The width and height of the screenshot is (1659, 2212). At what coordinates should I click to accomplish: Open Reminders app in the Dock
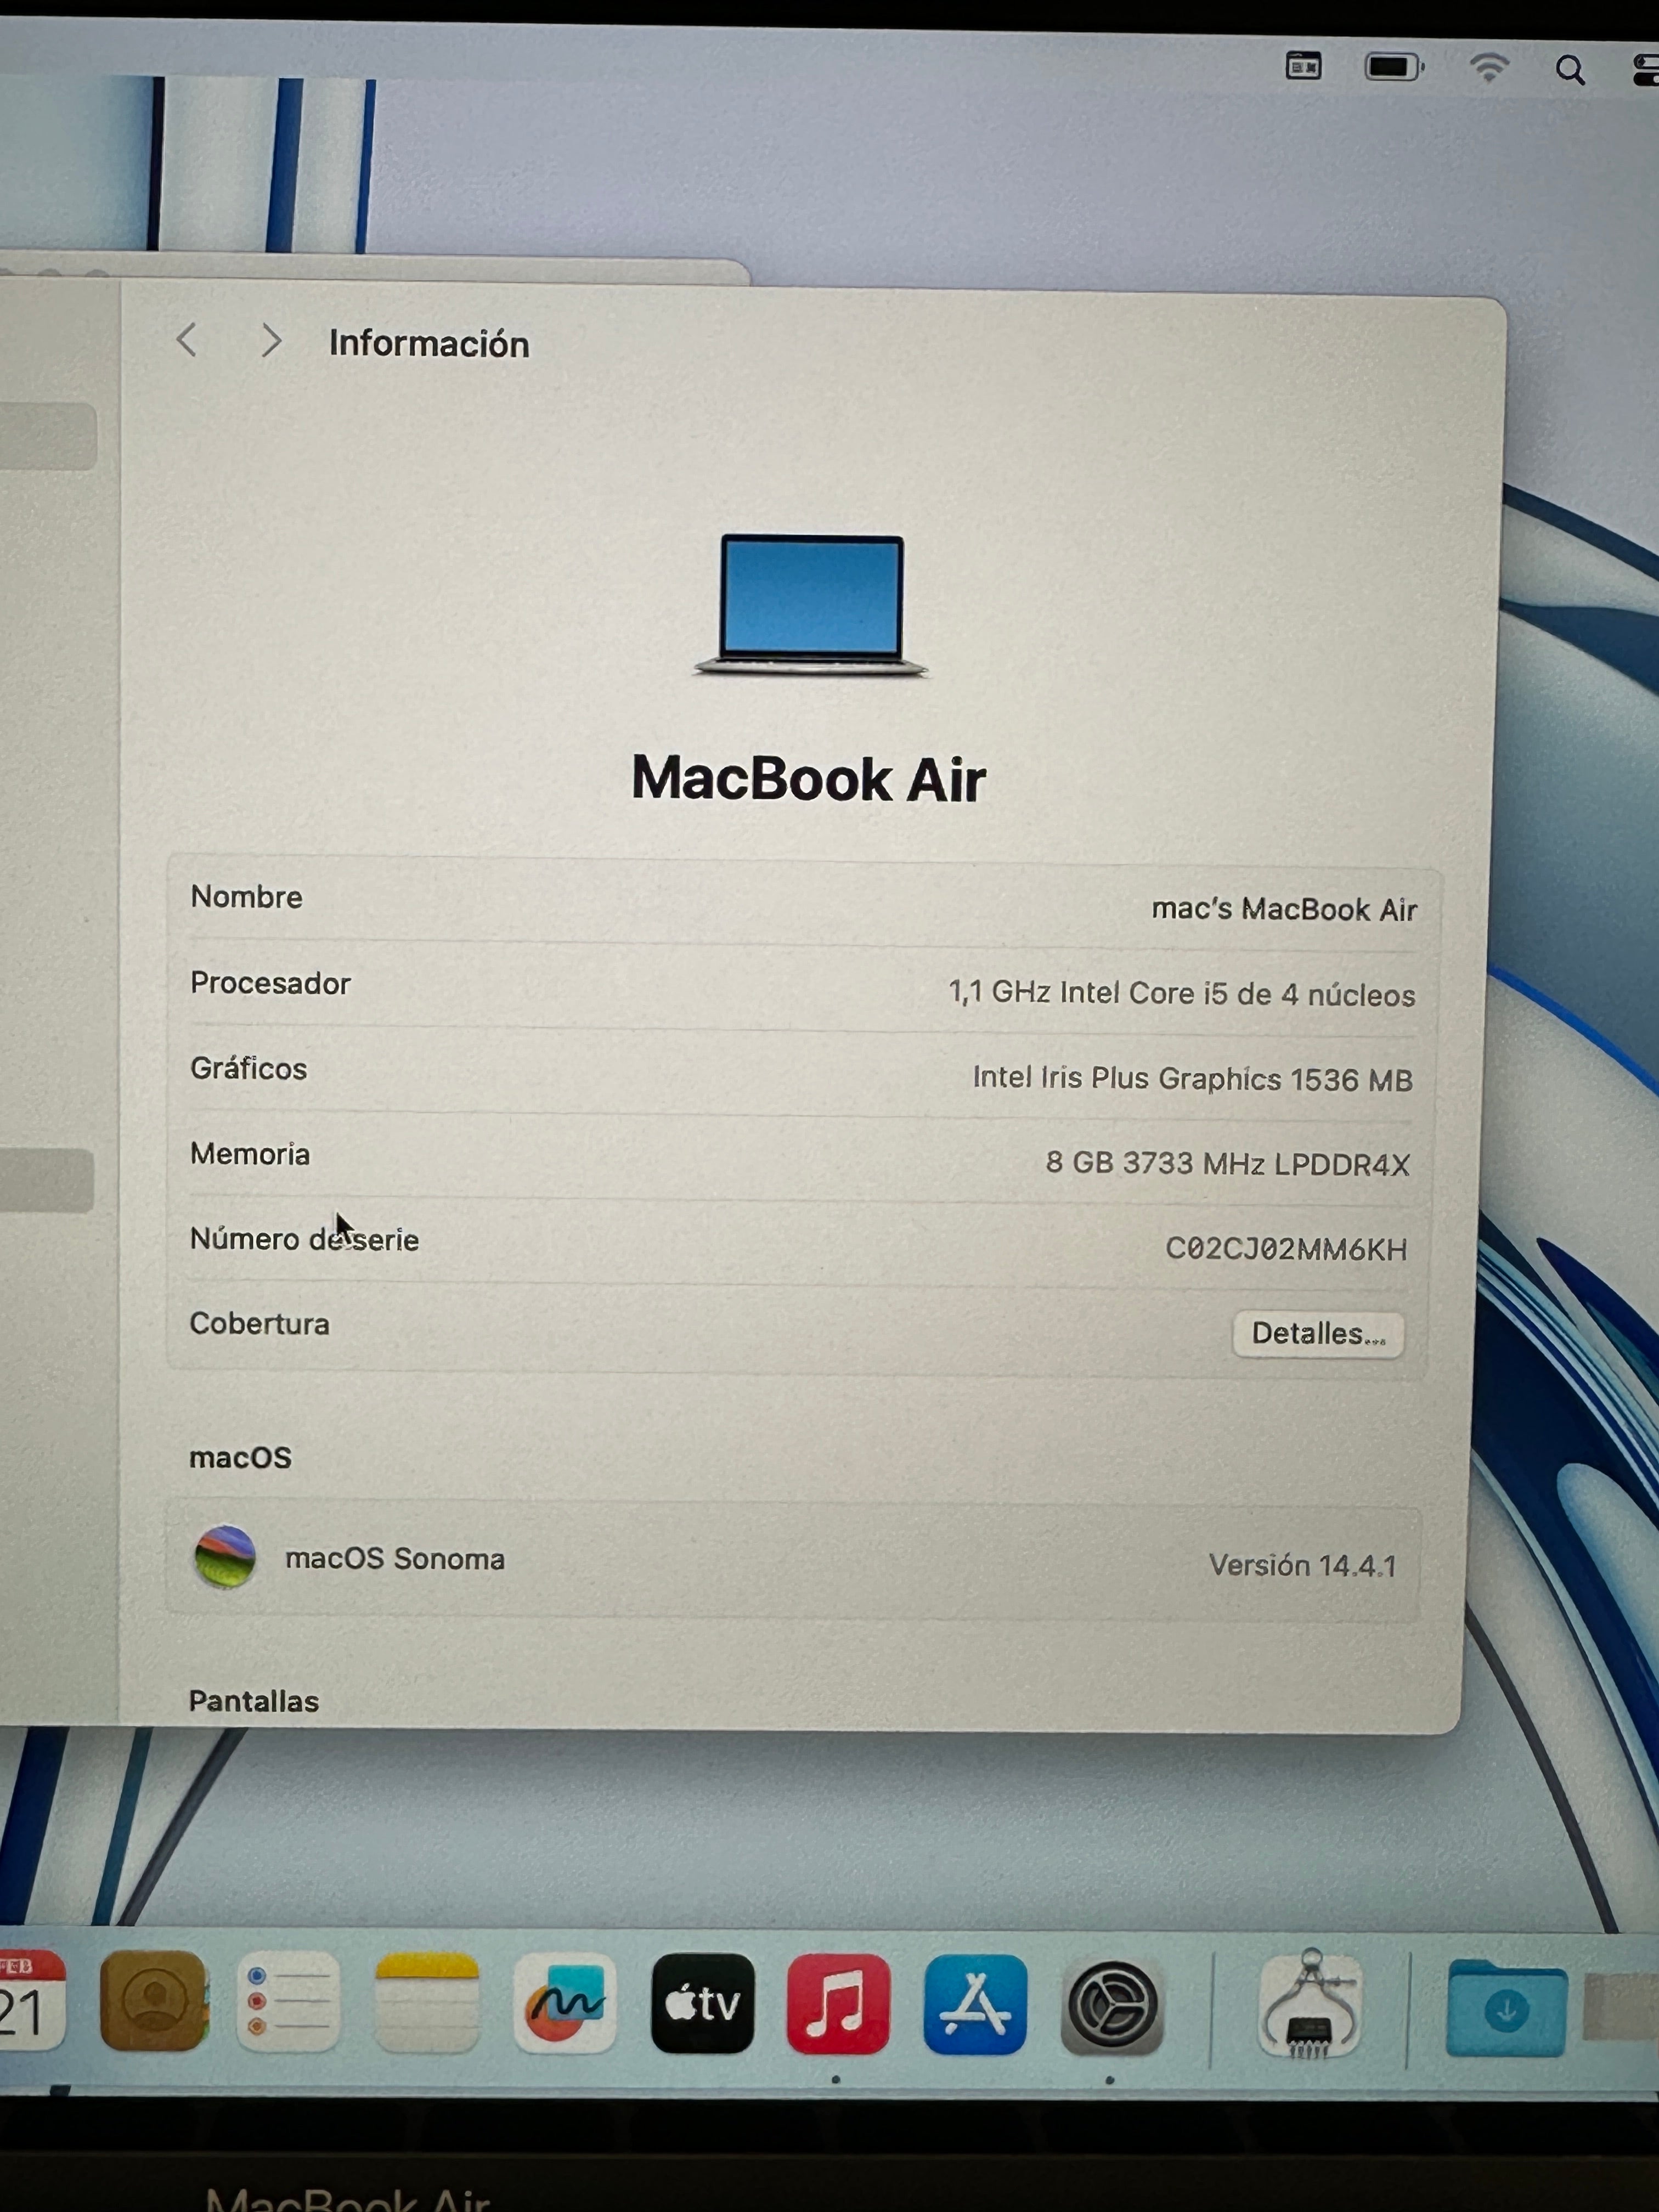tap(289, 2002)
